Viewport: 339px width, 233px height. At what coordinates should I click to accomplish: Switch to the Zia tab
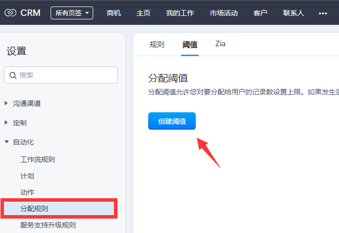220,44
